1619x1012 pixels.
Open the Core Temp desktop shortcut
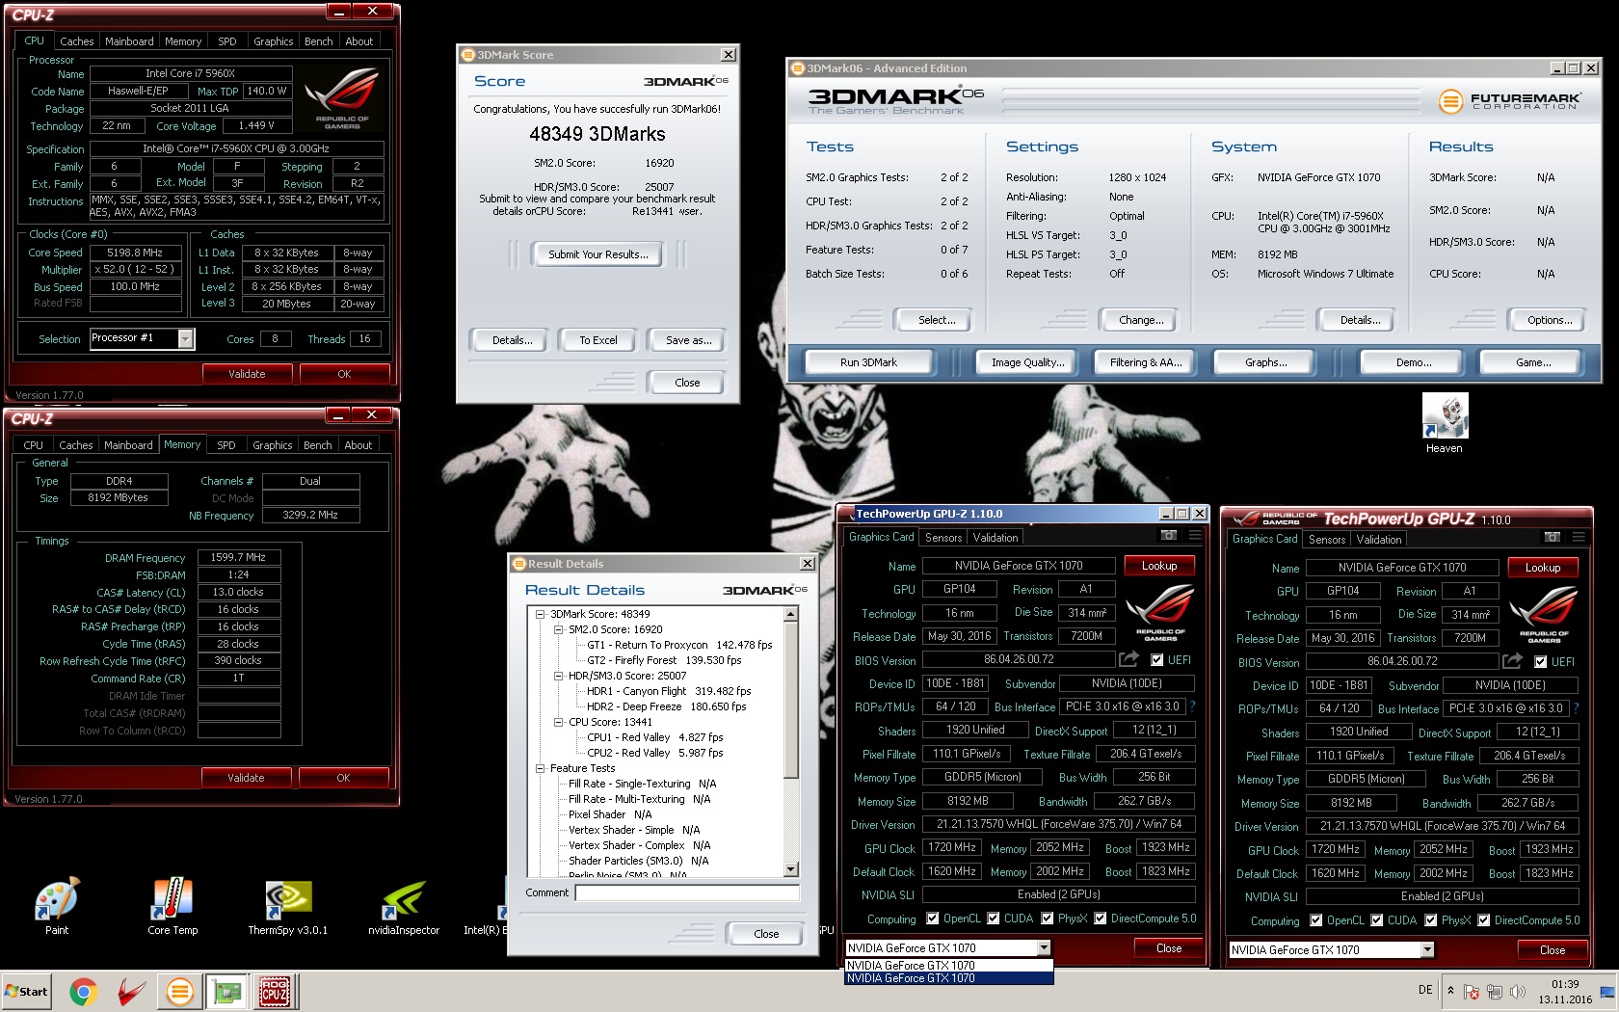[x=173, y=906]
